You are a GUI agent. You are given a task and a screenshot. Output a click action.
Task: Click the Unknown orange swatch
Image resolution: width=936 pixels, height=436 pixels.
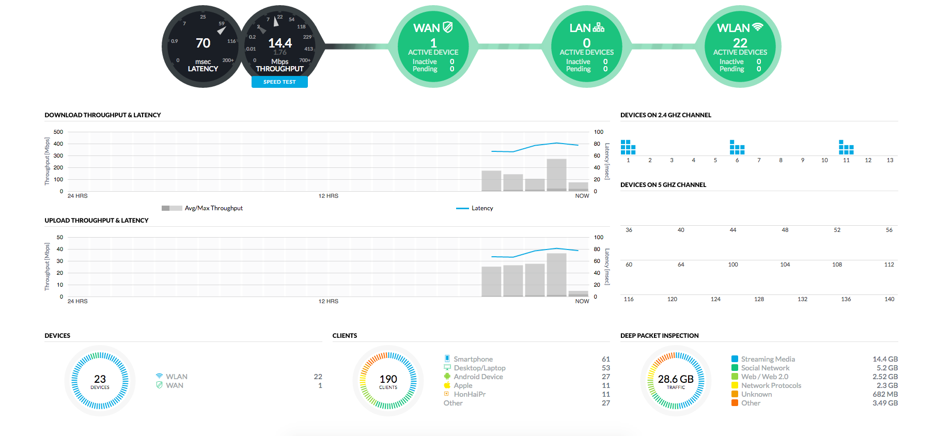(735, 394)
